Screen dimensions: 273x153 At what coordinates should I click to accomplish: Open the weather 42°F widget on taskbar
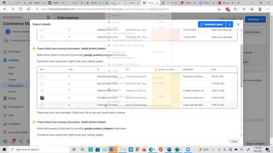tap(203, 149)
